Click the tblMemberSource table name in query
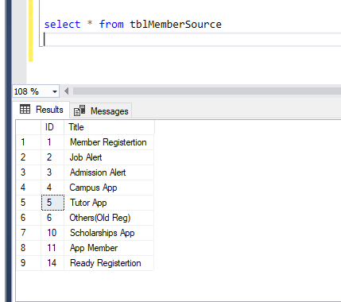 point(176,25)
